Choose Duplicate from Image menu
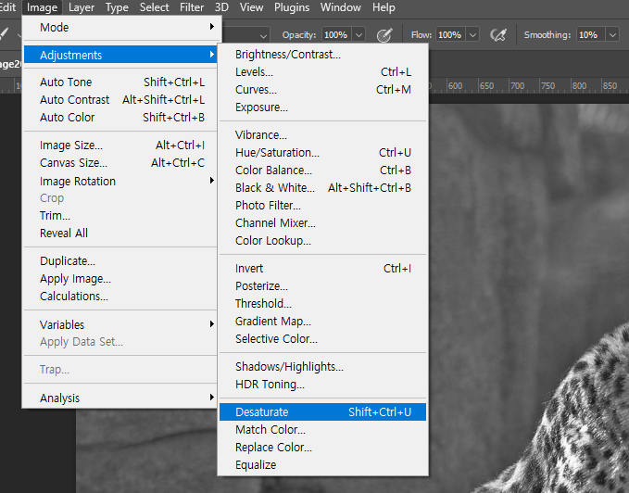 click(120, 260)
